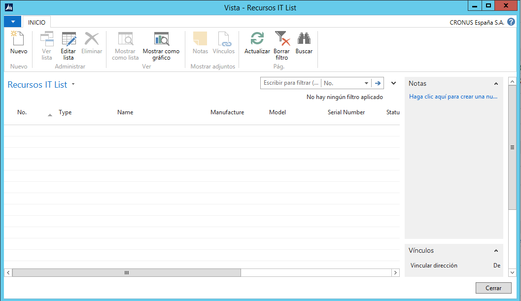Sort by the Manufacture column header
The image size is (521, 301).
pos(227,112)
